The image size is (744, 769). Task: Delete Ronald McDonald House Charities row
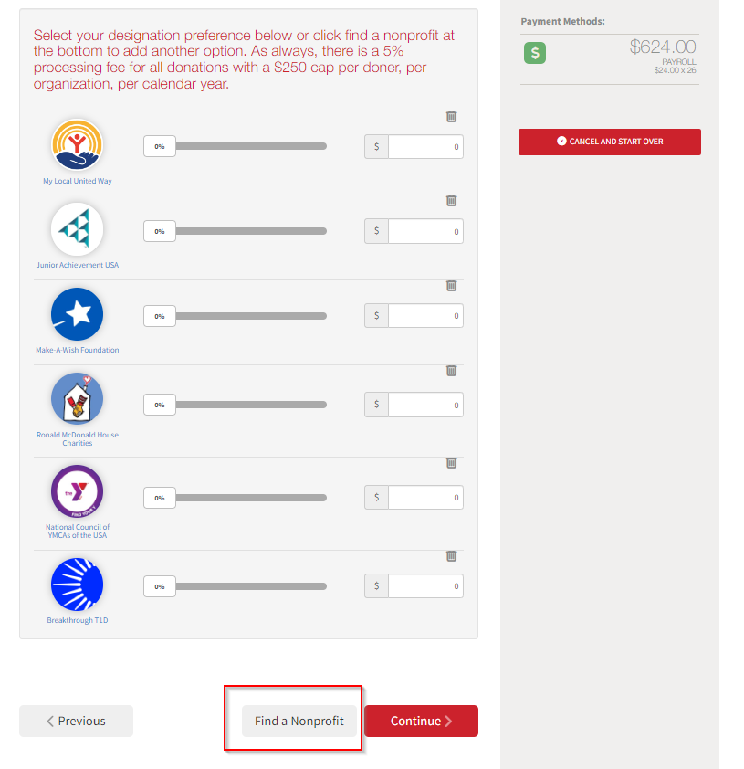[451, 371]
